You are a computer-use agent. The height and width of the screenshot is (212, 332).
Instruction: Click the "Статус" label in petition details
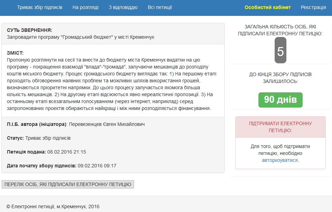pyautogui.click(x=15, y=138)
